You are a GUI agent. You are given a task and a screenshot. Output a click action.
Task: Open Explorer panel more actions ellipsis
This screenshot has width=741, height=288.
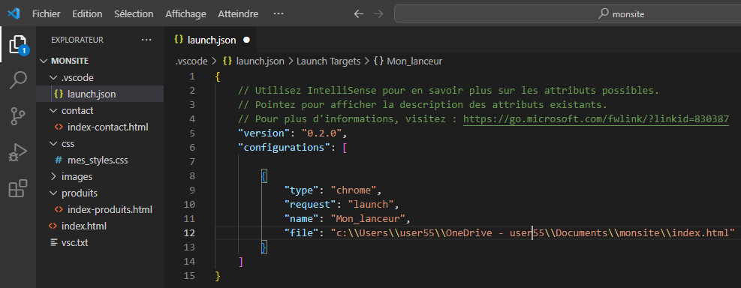(146, 40)
